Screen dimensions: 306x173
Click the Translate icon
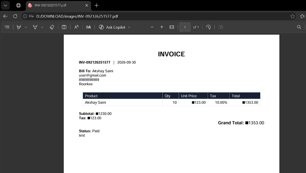tap(88, 27)
